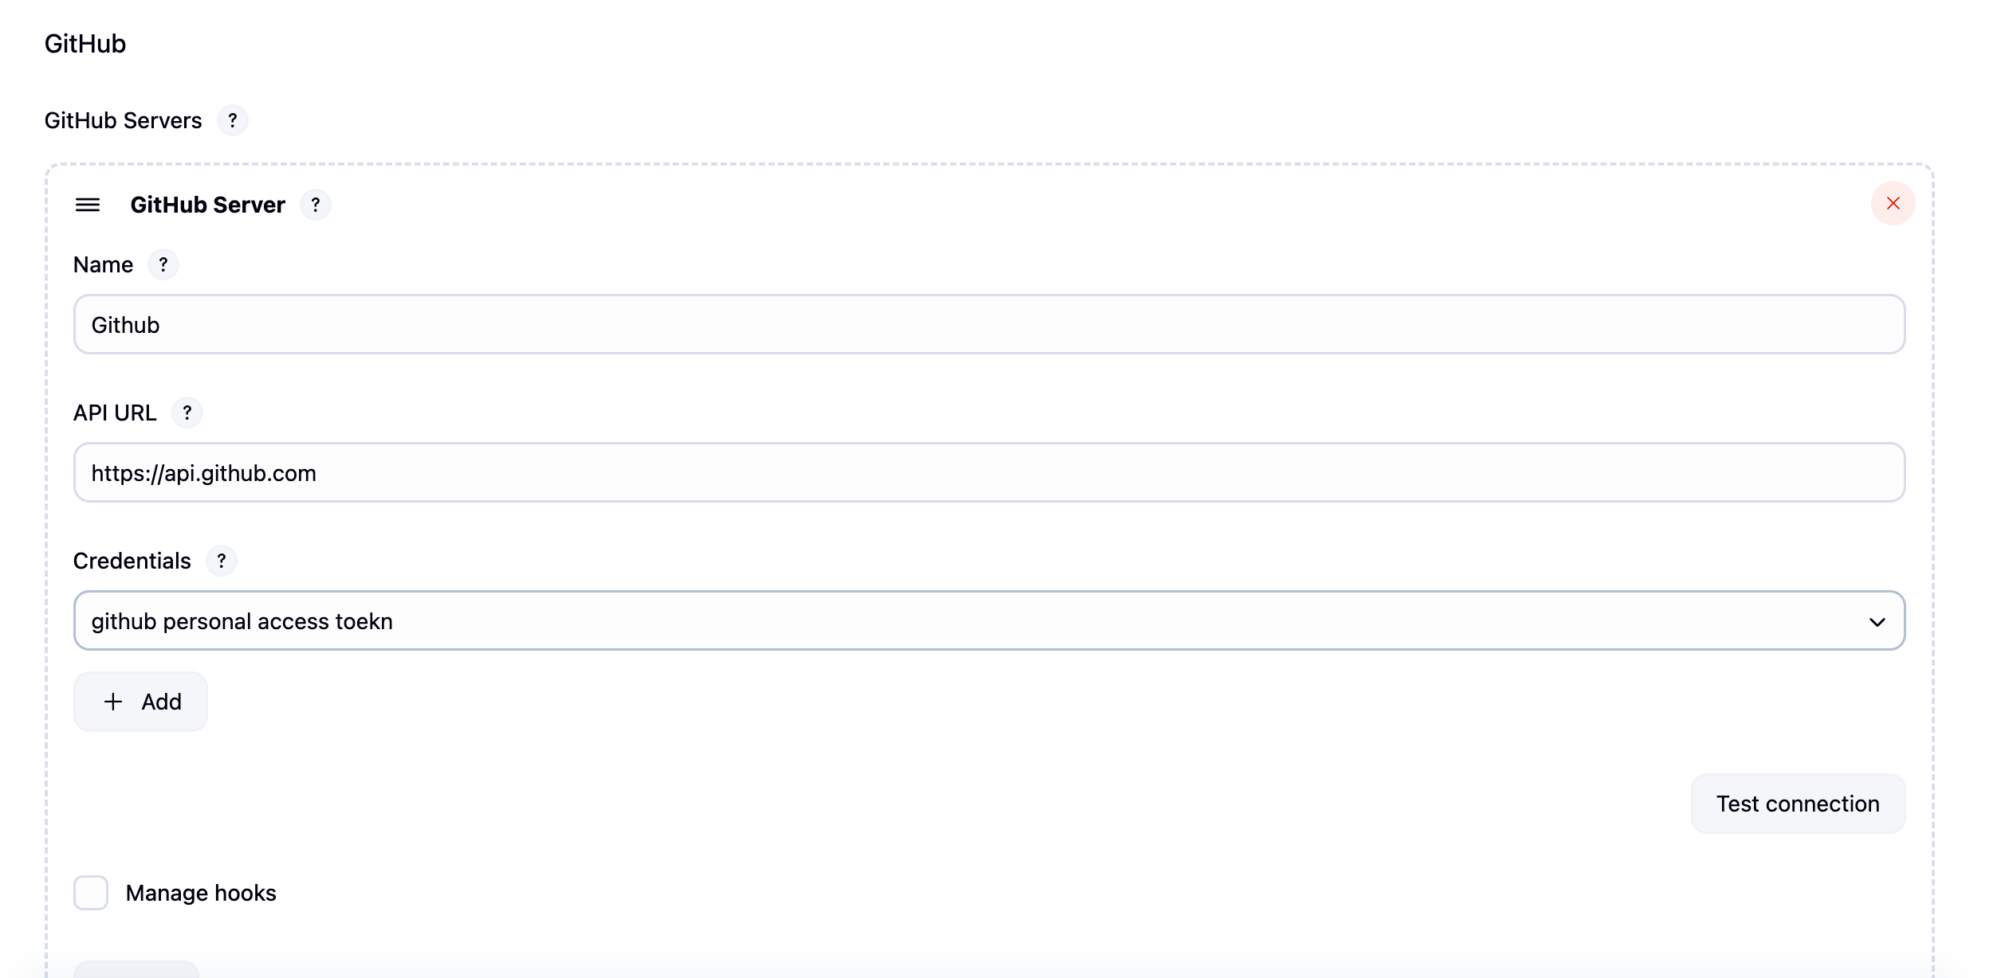Open help tooltip for GitHub Server
Screen dimensions: 2009x978
(316, 205)
